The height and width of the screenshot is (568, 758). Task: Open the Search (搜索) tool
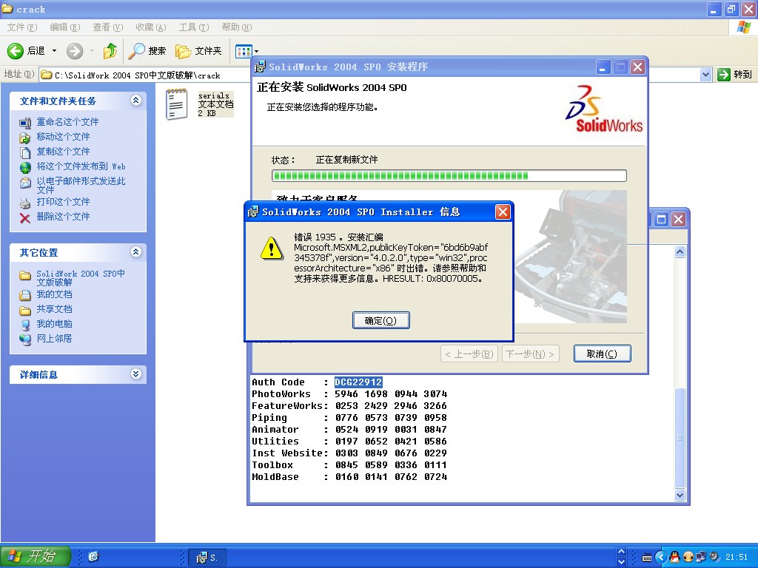click(147, 51)
